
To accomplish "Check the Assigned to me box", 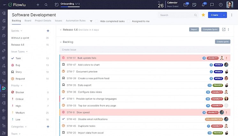I will 129,21.
